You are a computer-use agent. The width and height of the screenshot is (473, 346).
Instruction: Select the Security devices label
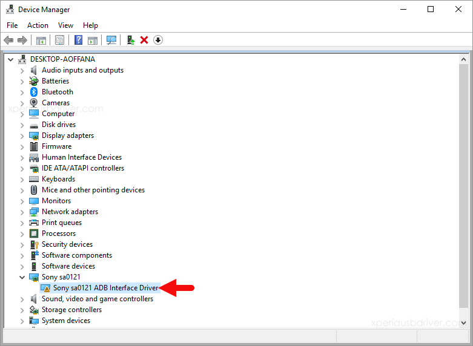coord(67,244)
